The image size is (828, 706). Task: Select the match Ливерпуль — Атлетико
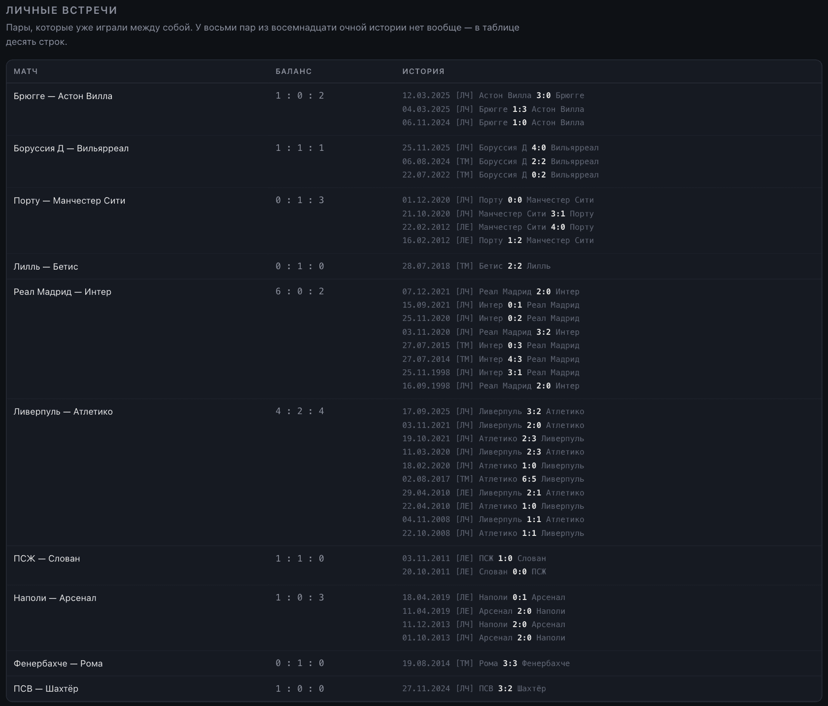[63, 412]
